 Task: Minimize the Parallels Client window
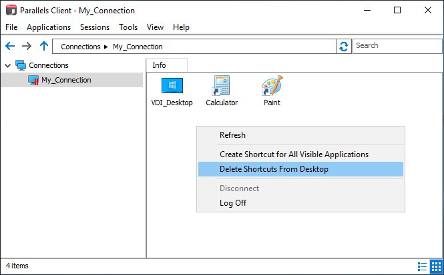coord(367,10)
